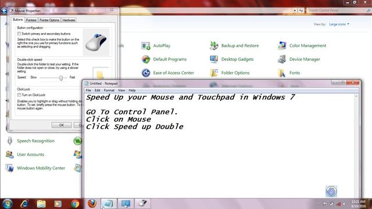Click the Action Center flag tray icon
The width and height of the screenshot is (372, 209).
coord(325,204)
